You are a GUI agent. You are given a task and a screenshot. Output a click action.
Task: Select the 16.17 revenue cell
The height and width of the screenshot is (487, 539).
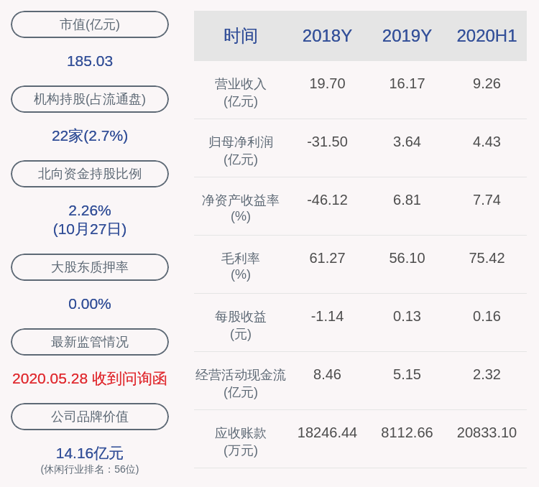[x=407, y=83]
